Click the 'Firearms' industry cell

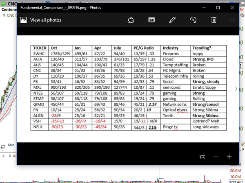pos(175,54)
